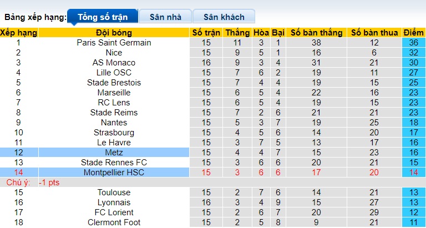Click the Paris Saint Germain team name

coord(114,43)
